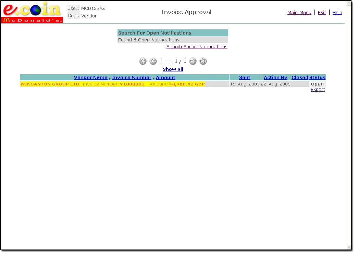The width and height of the screenshot is (358, 256).
Task: Sort by Vendor Name column
Action: [90, 78]
